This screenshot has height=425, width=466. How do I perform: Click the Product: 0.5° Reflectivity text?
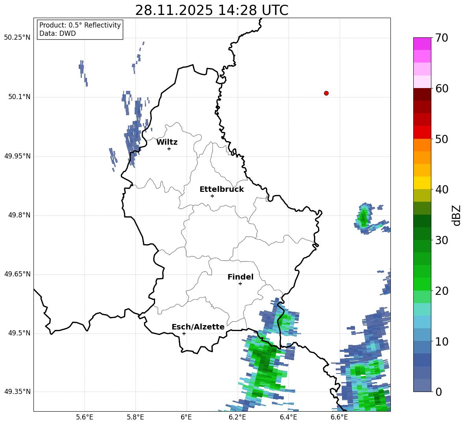[80, 25]
